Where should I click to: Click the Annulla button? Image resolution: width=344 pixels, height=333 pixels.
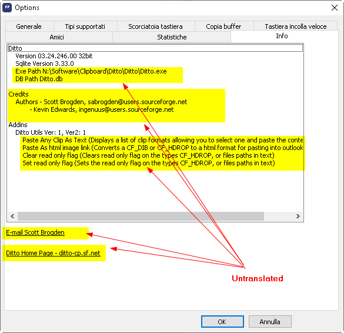[270, 322]
